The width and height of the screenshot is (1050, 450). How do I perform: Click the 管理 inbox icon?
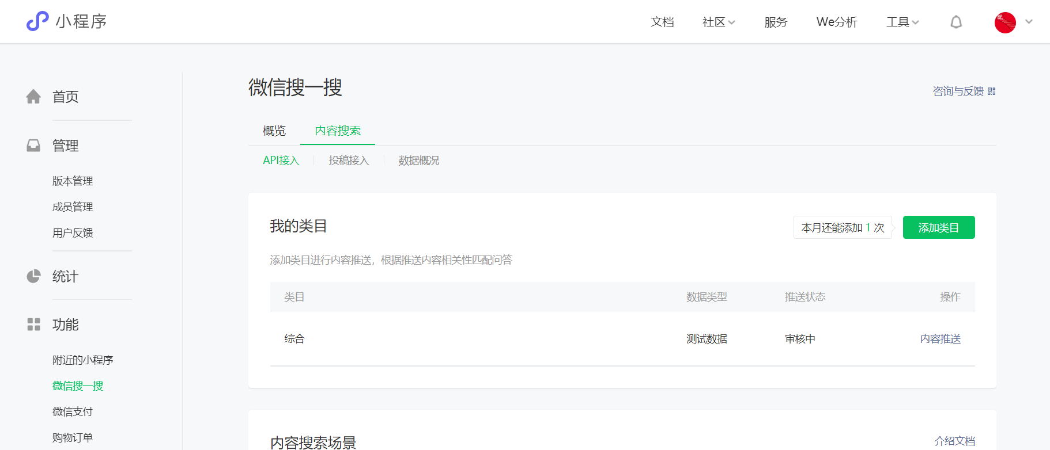[x=33, y=146]
